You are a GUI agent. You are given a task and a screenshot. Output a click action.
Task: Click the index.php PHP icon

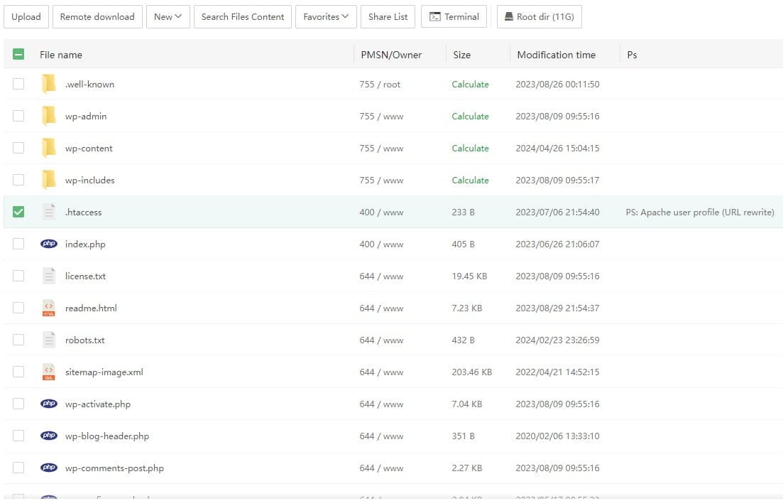49,244
